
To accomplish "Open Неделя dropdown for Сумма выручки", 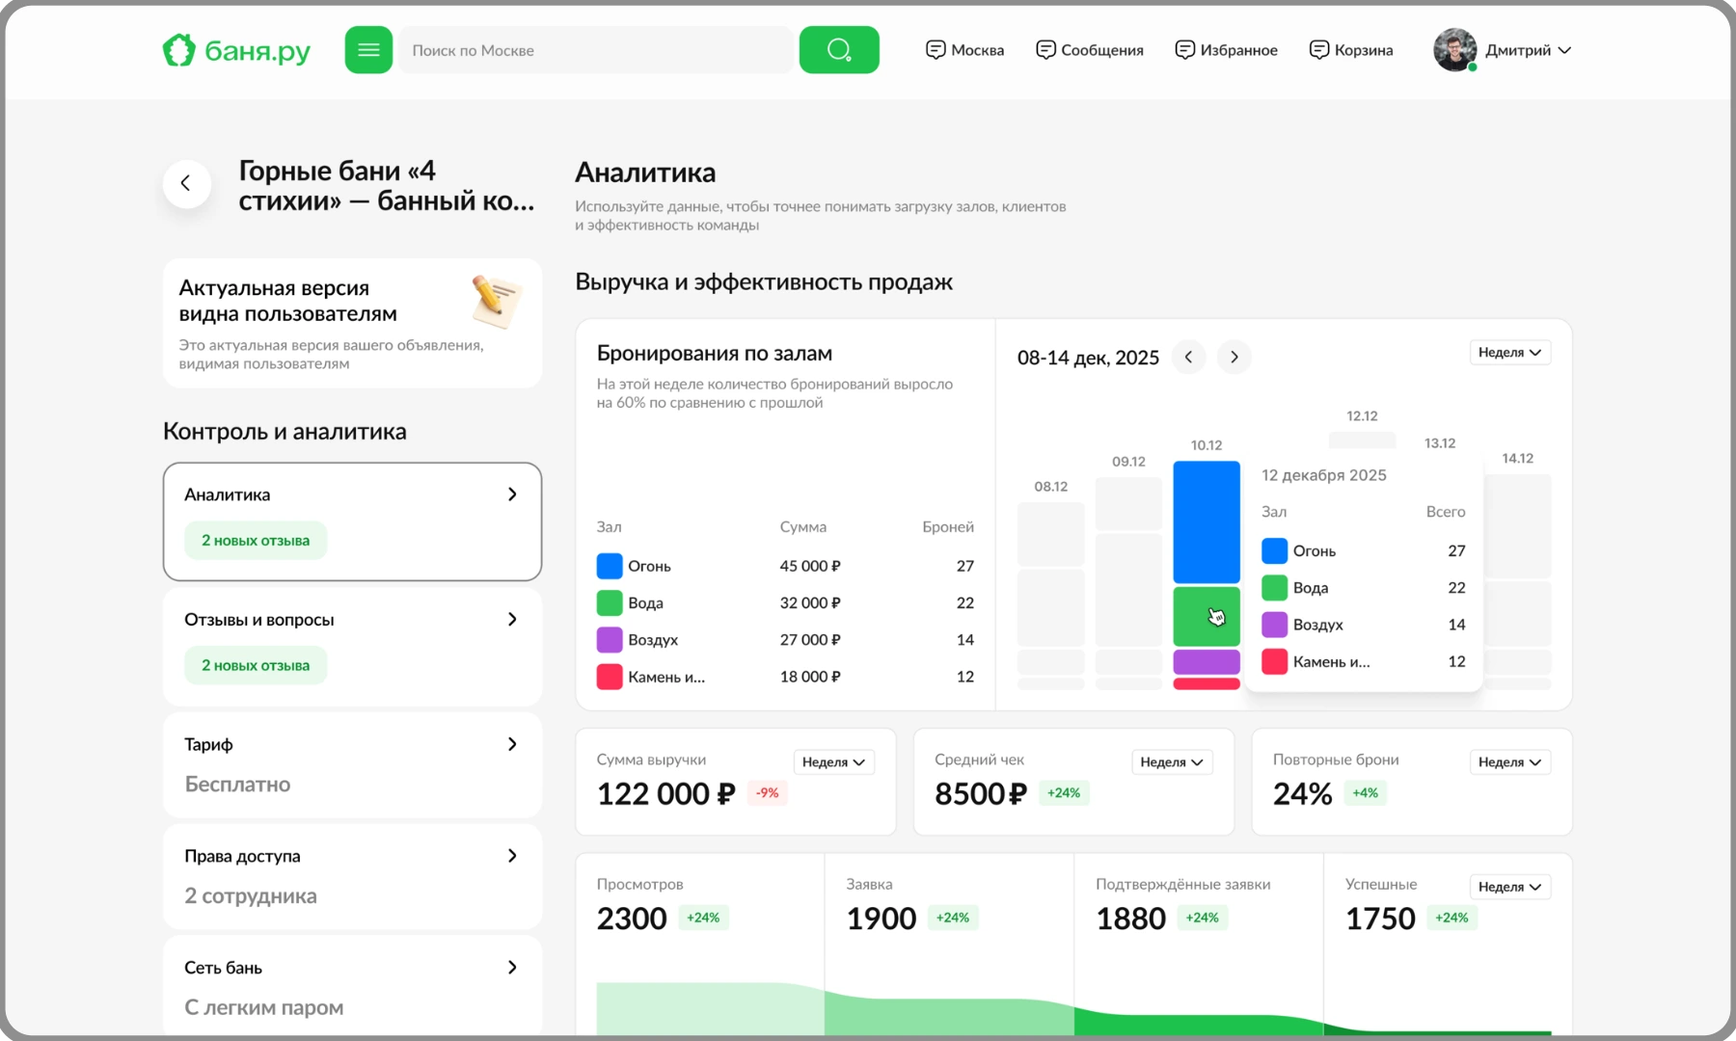I will [x=833, y=762].
